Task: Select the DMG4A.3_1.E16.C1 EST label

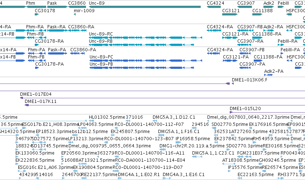Action: pyautogui.click(x=184, y=175)
